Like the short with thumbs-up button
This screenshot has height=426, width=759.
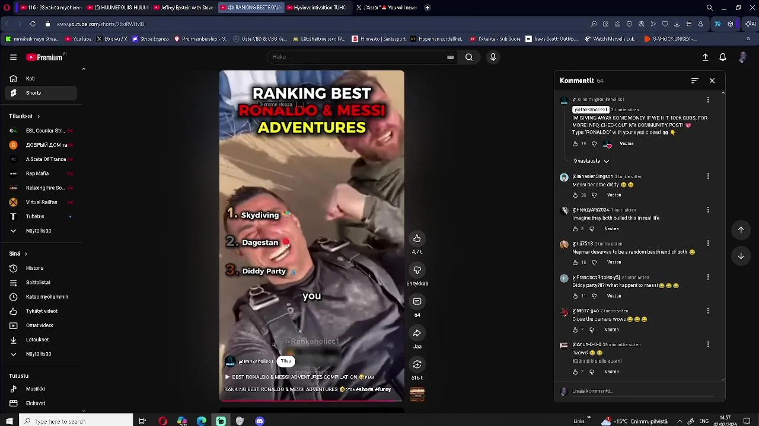pyautogui.click(x=417, y=238)
